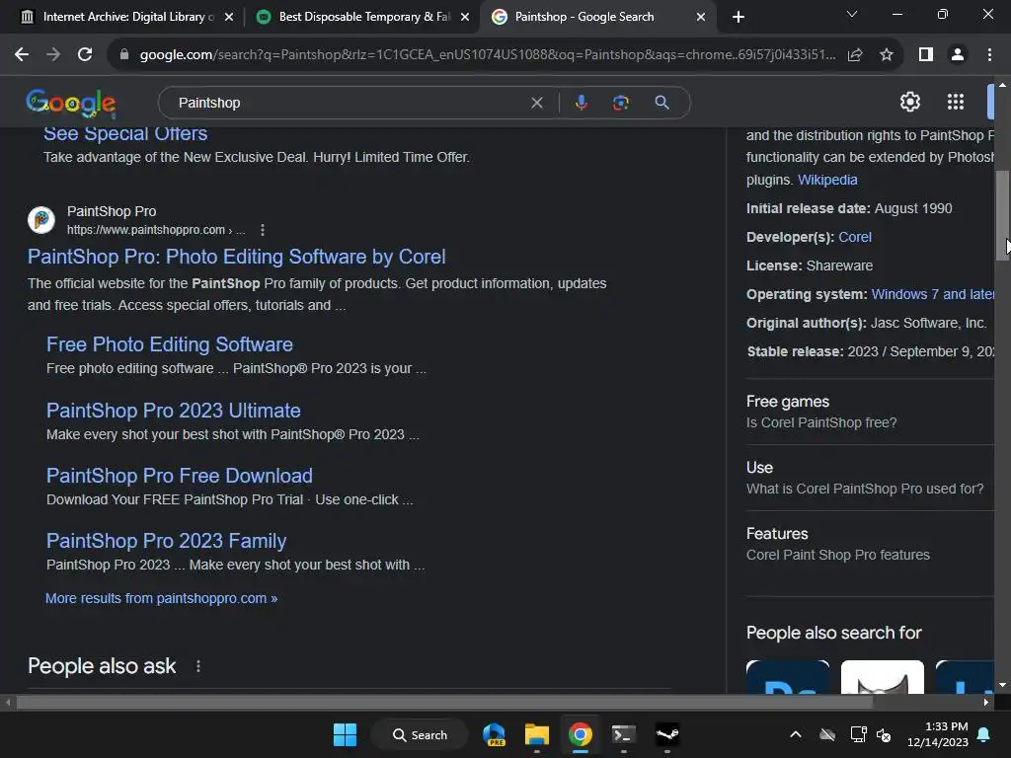Open PaintShop Pro Free Download link
1011x758 pixels.
[x=180, y=476]
